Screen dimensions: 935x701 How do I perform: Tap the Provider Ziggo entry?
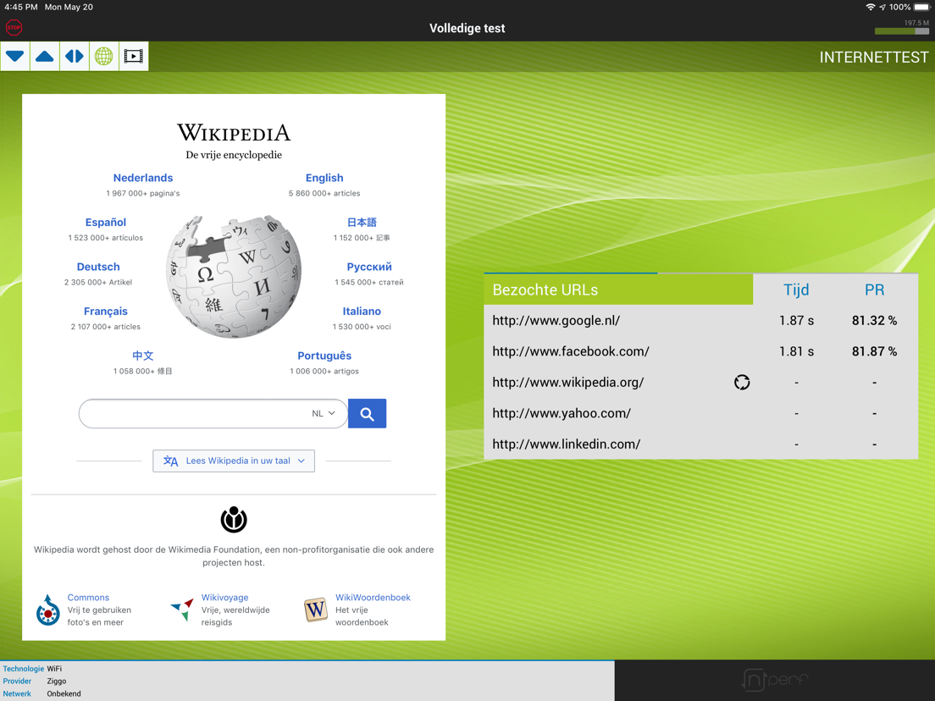click(x=35, y=682)
